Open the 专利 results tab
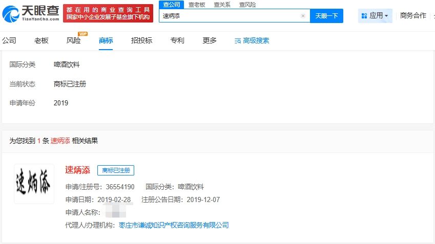 177,41
